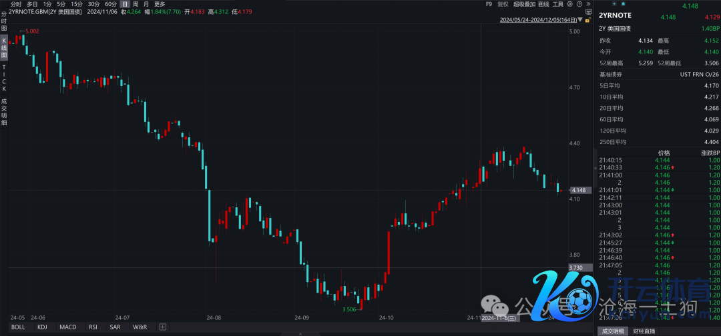
Task: Click the 超级叠加 overlay button
Action: pos(524,4)
